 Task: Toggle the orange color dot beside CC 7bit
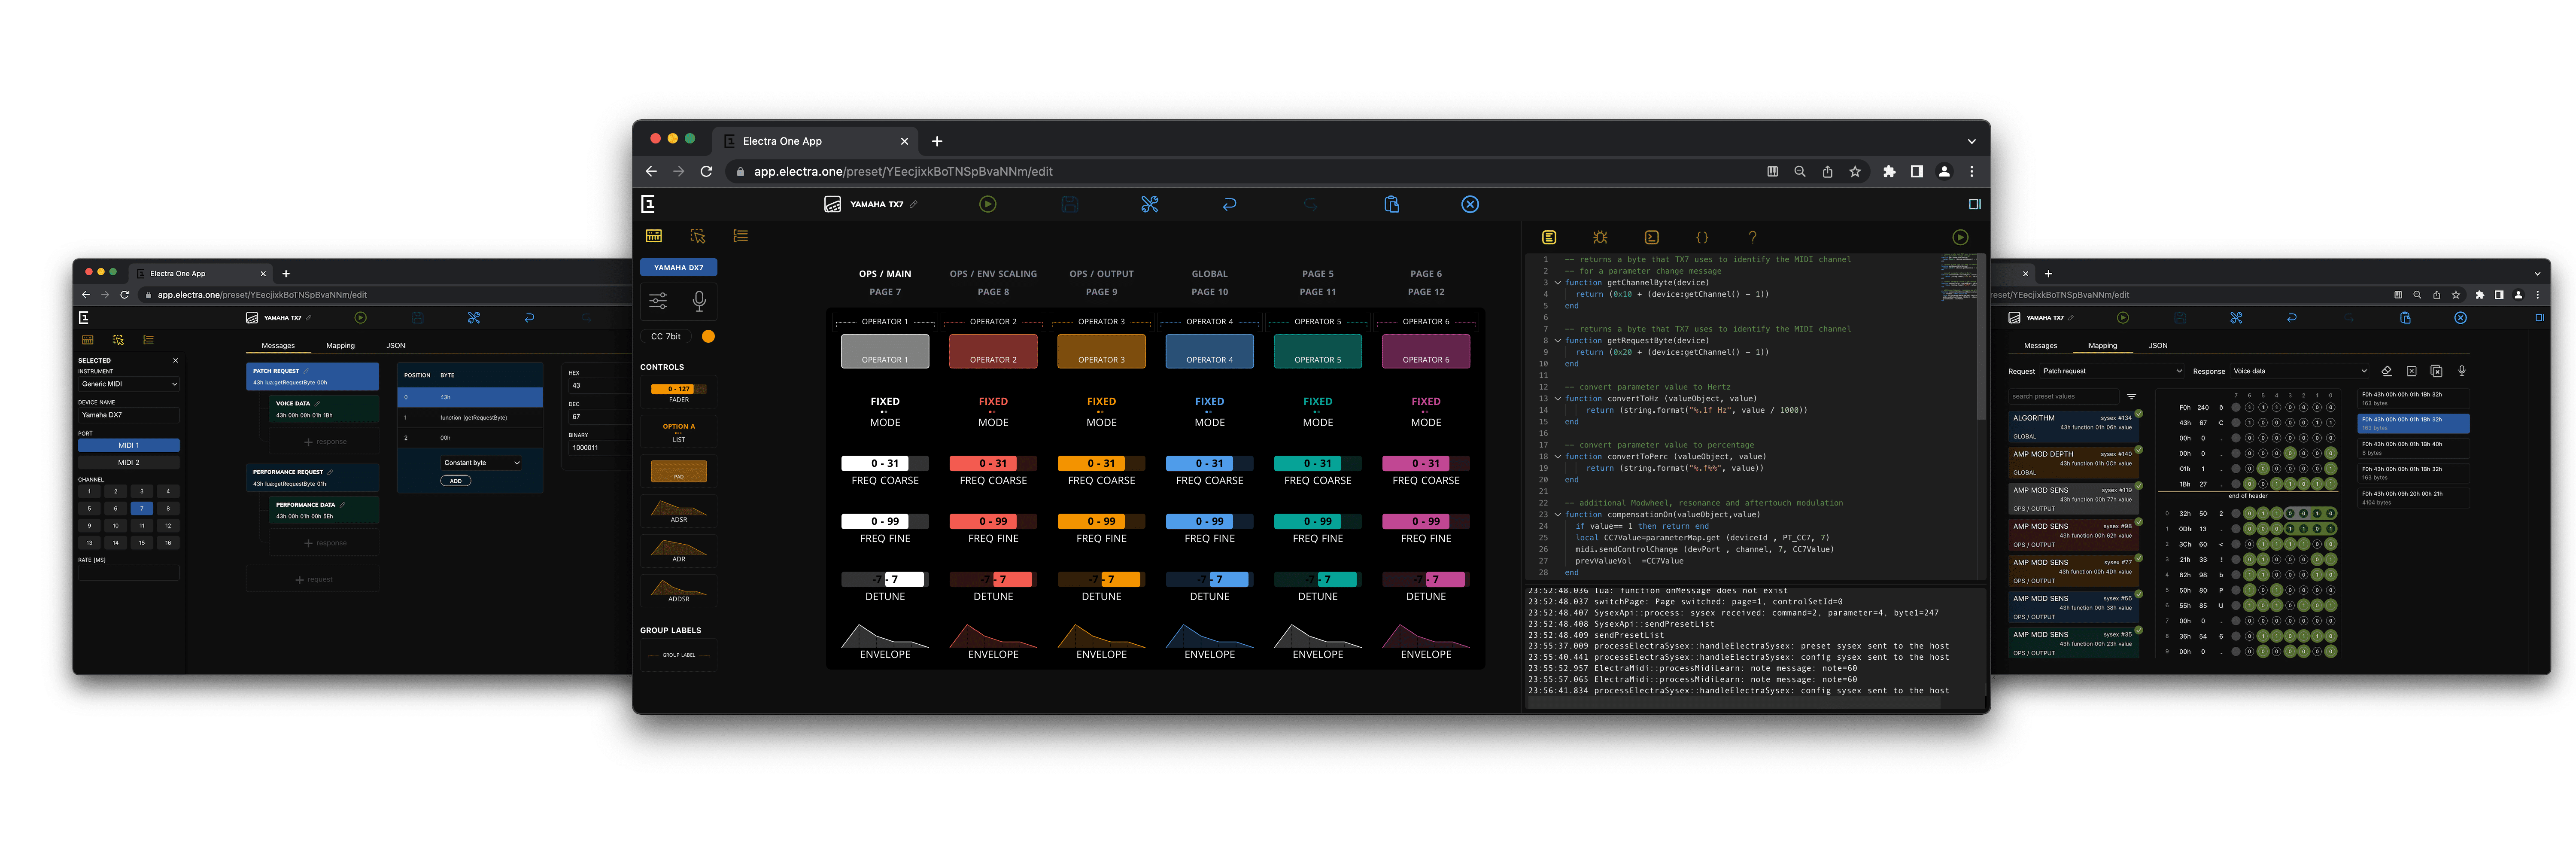tap(708, 336)
